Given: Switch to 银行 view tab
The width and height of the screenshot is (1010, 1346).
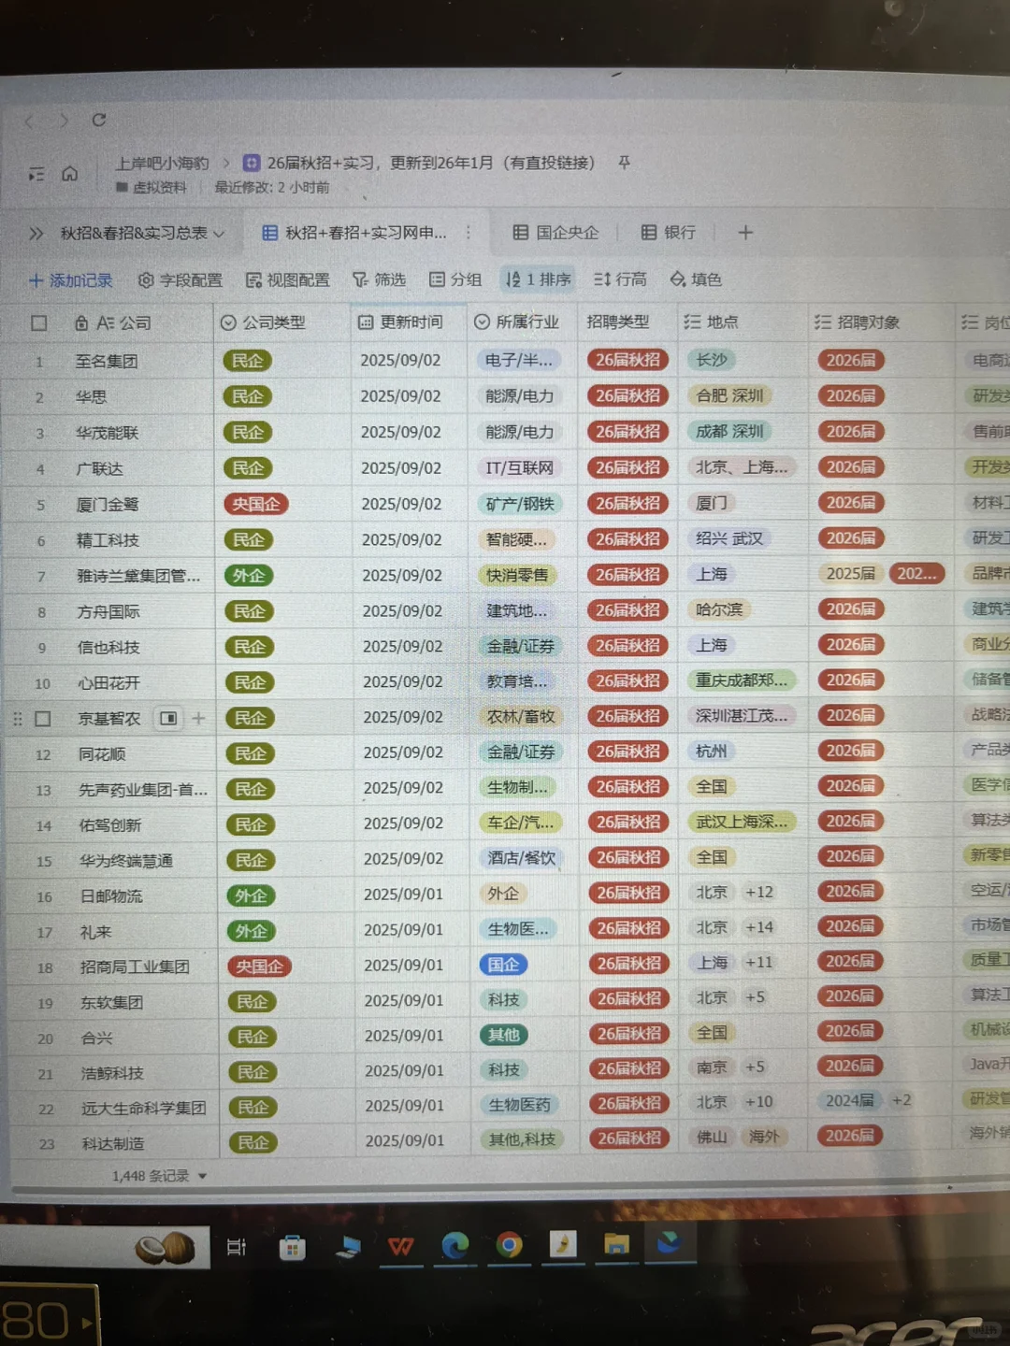Looking at the screenshot, I should point(669,233).
